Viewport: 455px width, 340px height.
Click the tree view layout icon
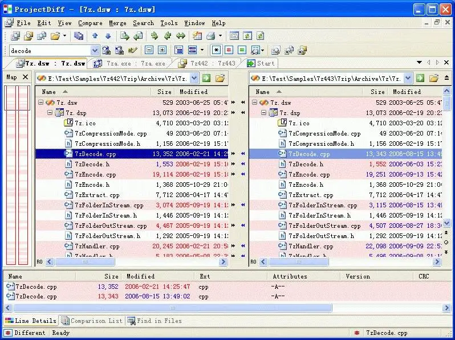point(179,51)
